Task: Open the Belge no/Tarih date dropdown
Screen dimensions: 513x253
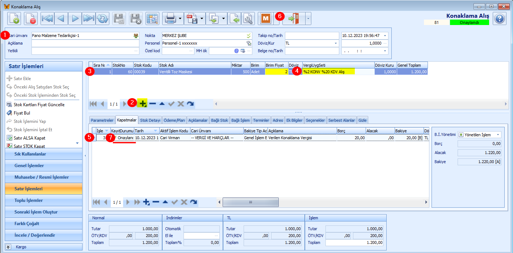Action: click(x=385, y=51)
